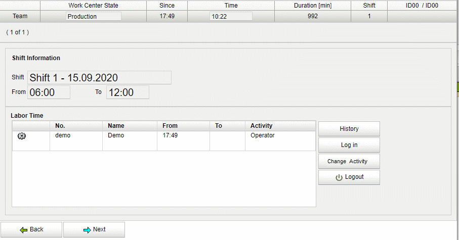Select the Demo name cell
459x240 pixels.
[130, 141]
